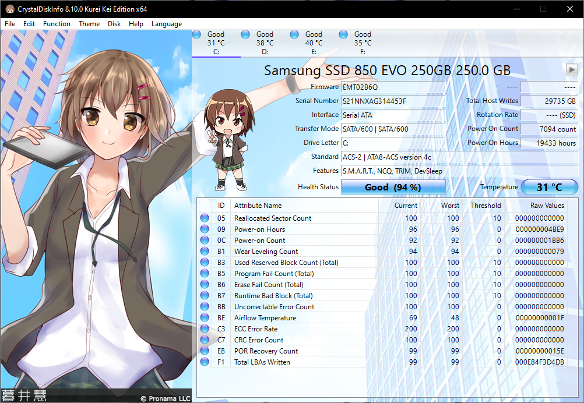Viewport: 584px width, 403px height.
Task: Click status orb for Used Reserved Block Count
Action: click(205, 262)
